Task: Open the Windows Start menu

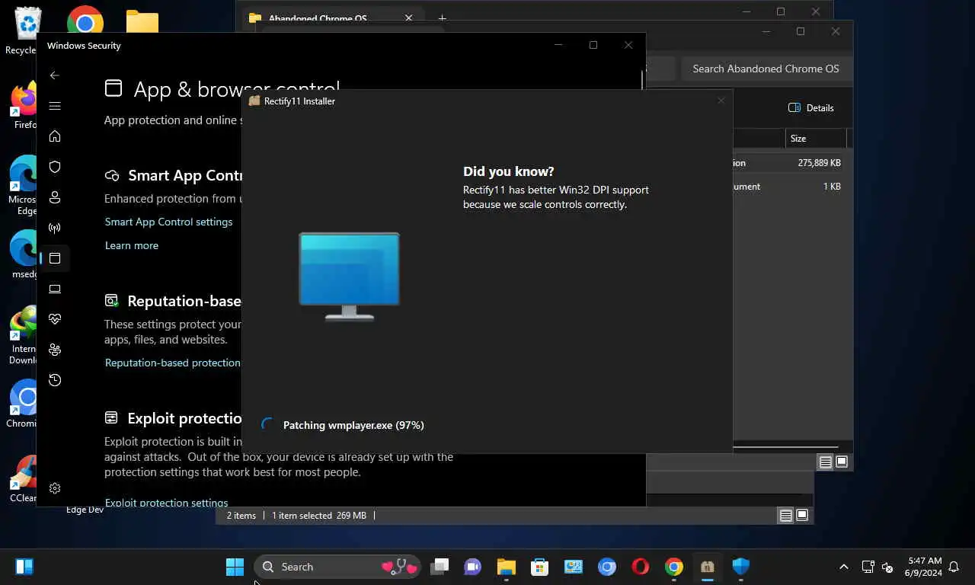Action: pyautogui.click(x=235, y=567)
